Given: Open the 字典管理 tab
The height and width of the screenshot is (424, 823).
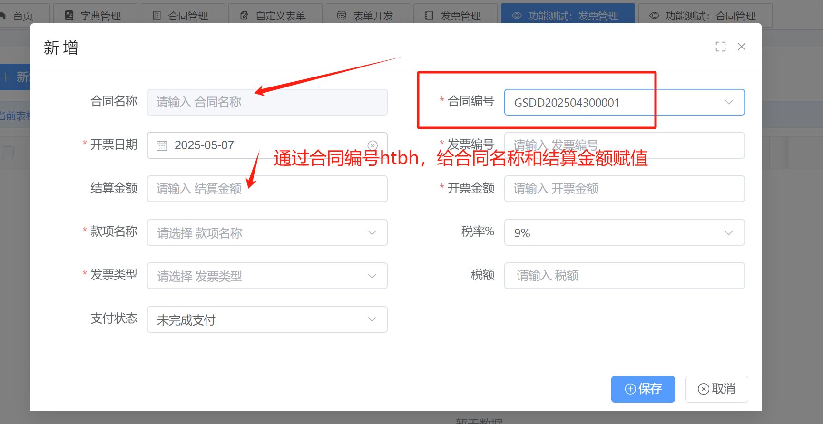Looking at the screenshot, I should (x=94, y=16).
